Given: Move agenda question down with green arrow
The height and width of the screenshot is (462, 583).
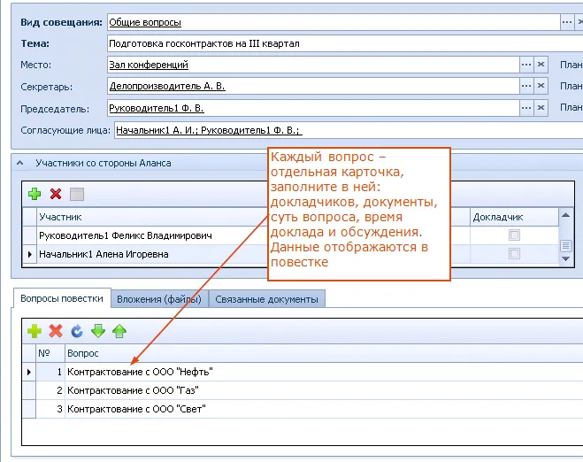Looking at the screenshot, I should pos(98,331).
